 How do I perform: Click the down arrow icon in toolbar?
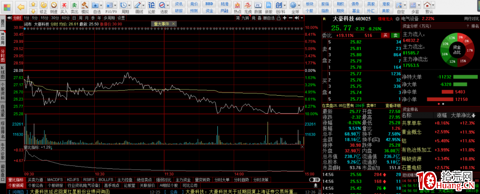tap(34, 11)
